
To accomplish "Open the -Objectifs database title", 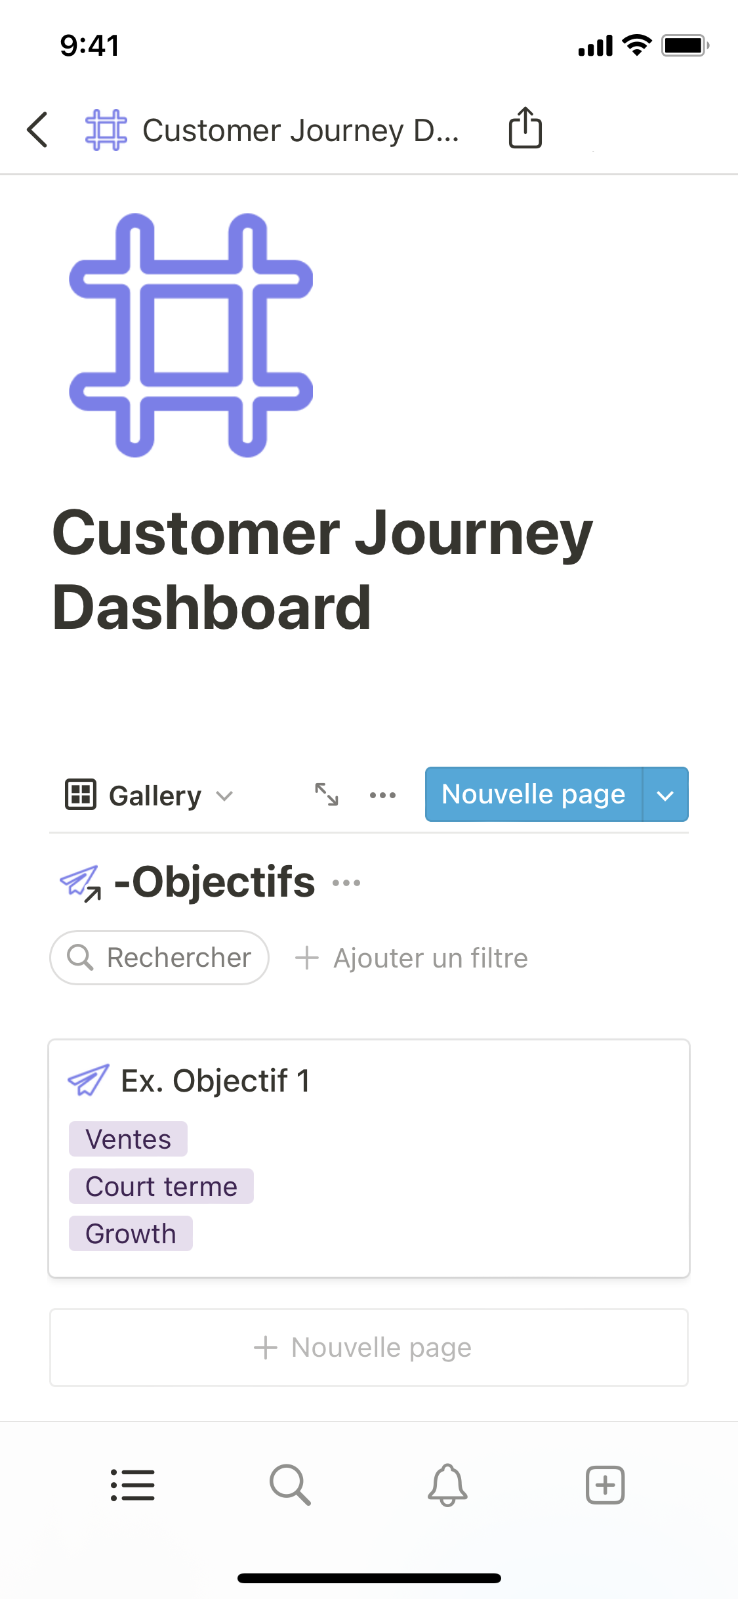I will point(214,882).
